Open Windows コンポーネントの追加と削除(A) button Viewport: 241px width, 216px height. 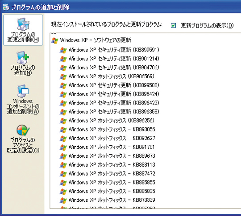[x=23, y=100]
